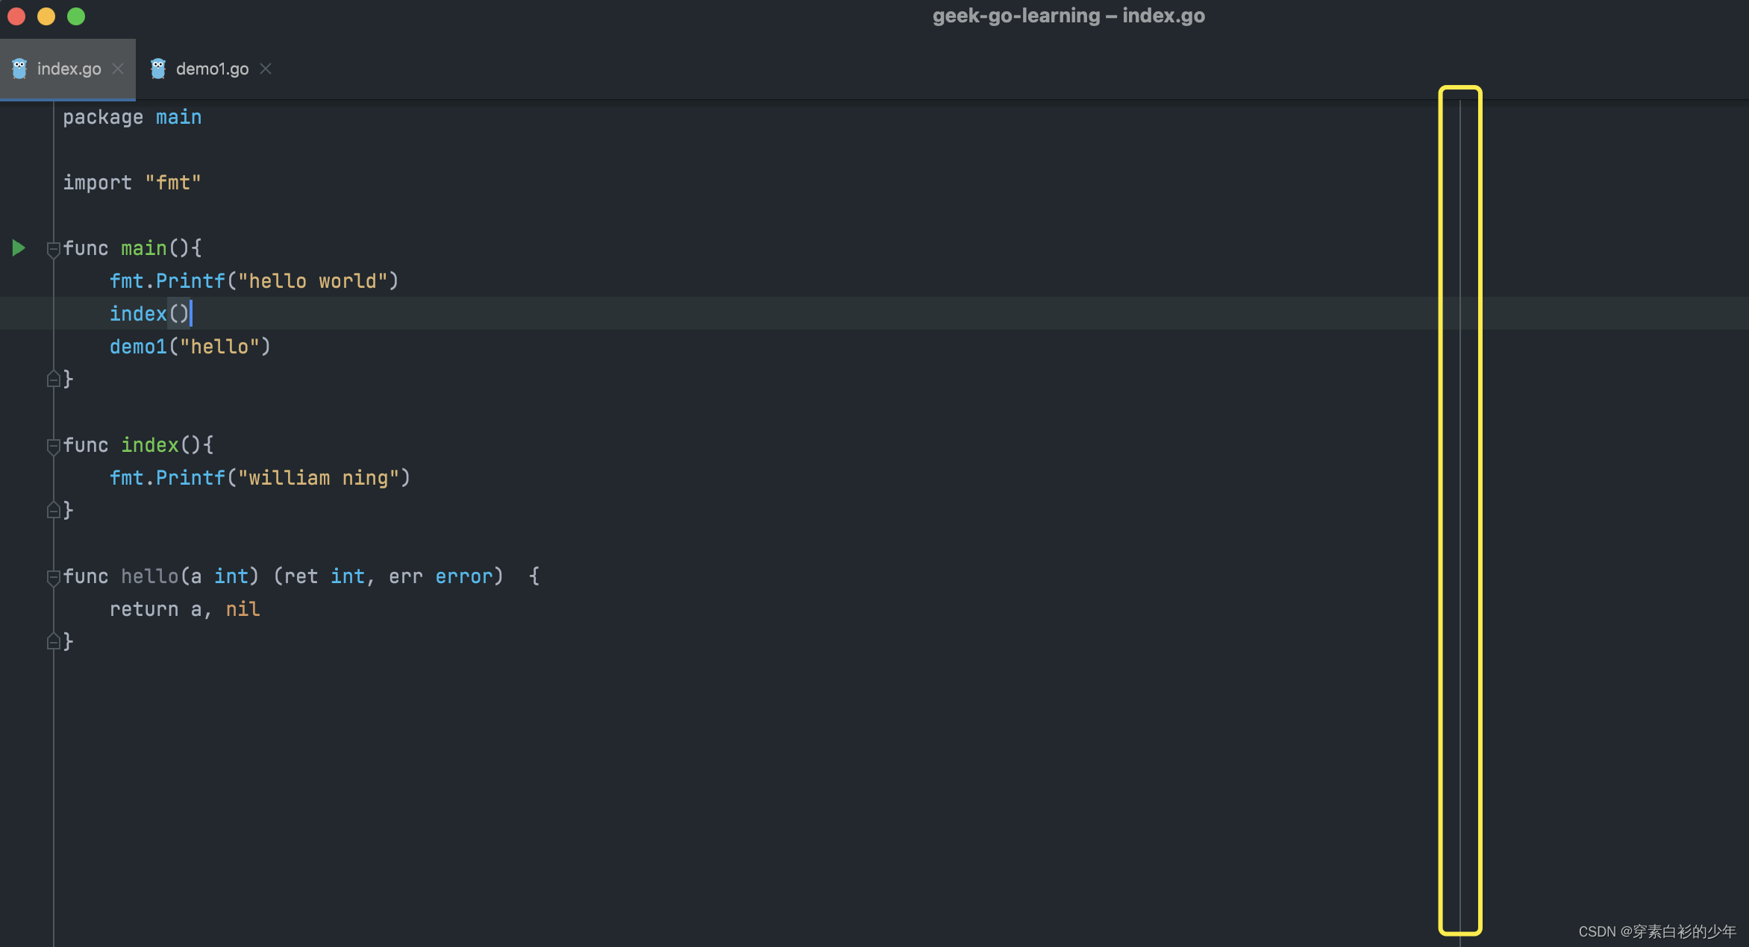Switch to the demo1.go tab

point(212,69)
